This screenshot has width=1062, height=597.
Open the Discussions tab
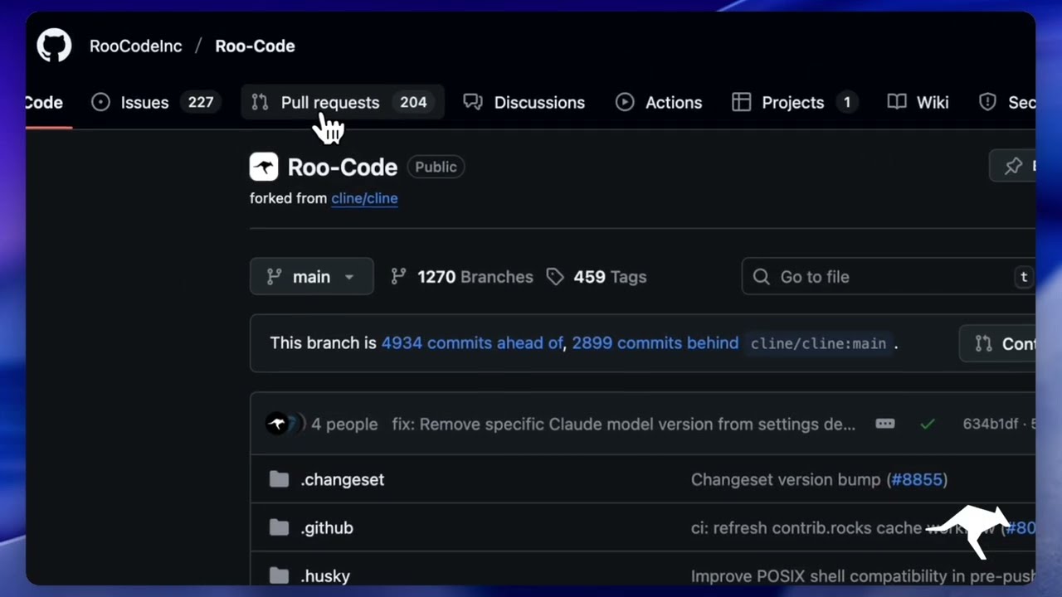[524, 103]
